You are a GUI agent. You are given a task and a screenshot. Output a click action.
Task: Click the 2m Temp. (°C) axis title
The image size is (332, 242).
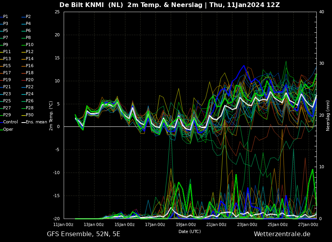click(x=51, y=116)
